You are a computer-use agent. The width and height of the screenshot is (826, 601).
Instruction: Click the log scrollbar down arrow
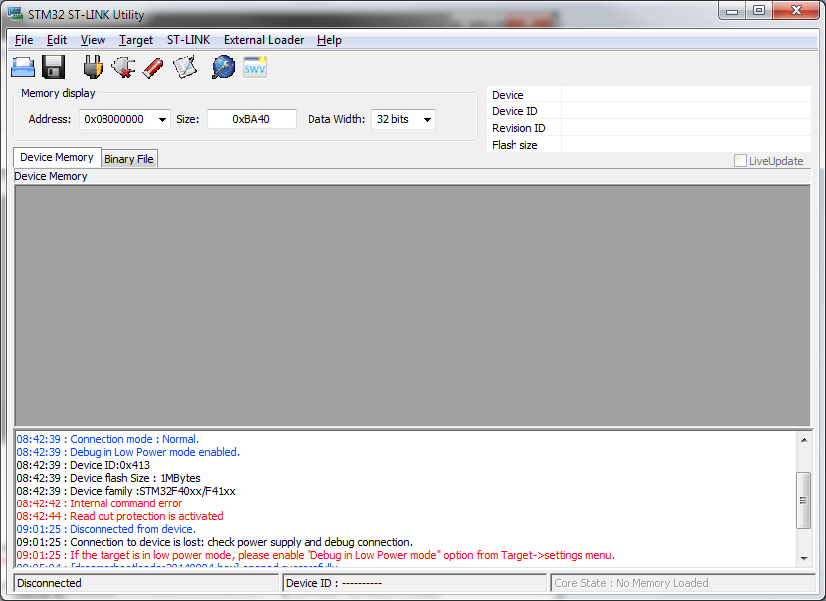click(x=804, y=559)
